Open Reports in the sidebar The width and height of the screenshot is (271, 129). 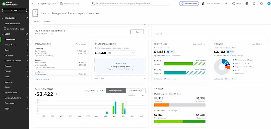coord(15,66)
